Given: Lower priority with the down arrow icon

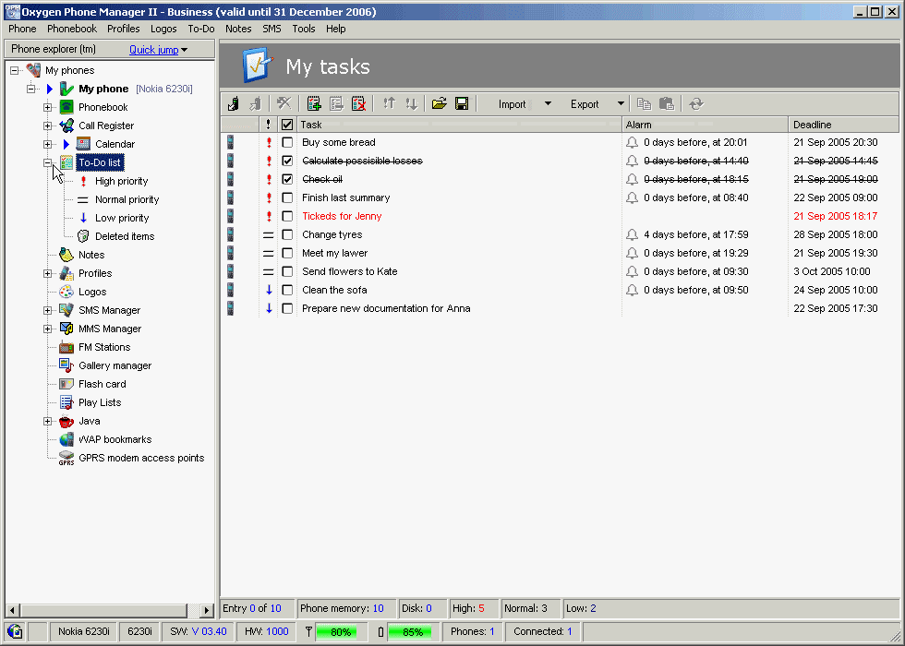Looking at the screenshot, I should [x=411, y=103].
